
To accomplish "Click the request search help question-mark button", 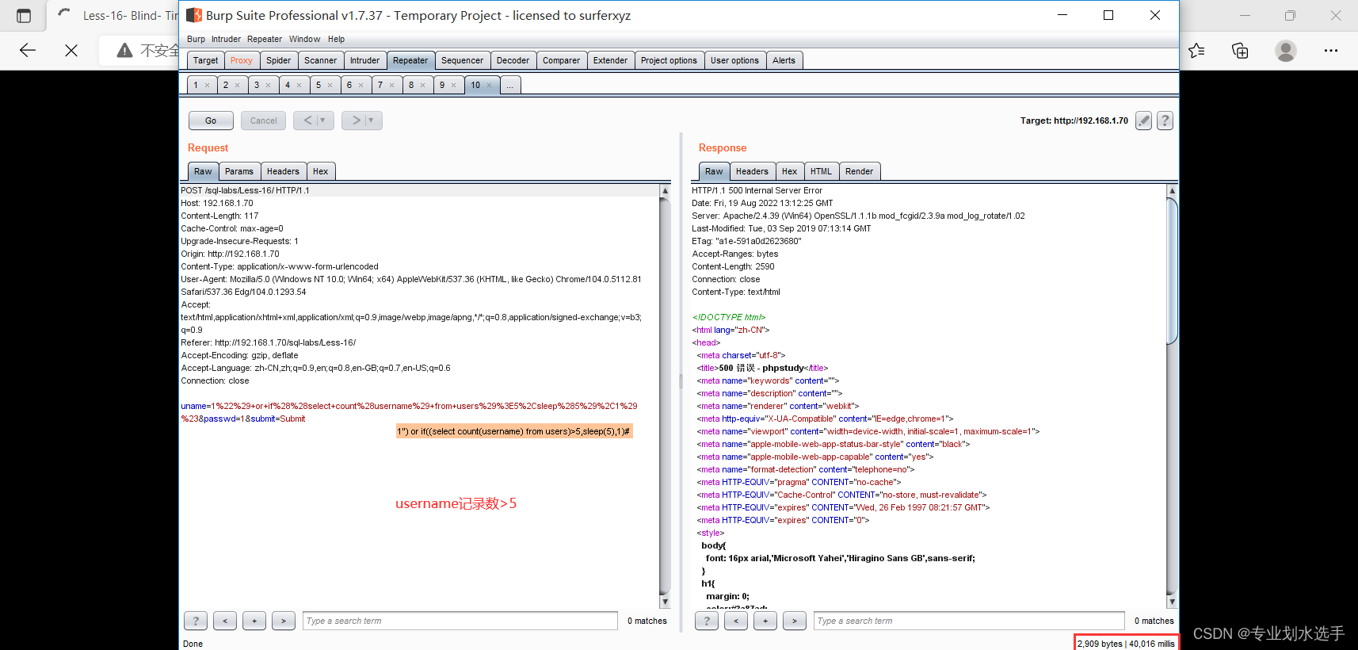I will [x=196, y=621].
